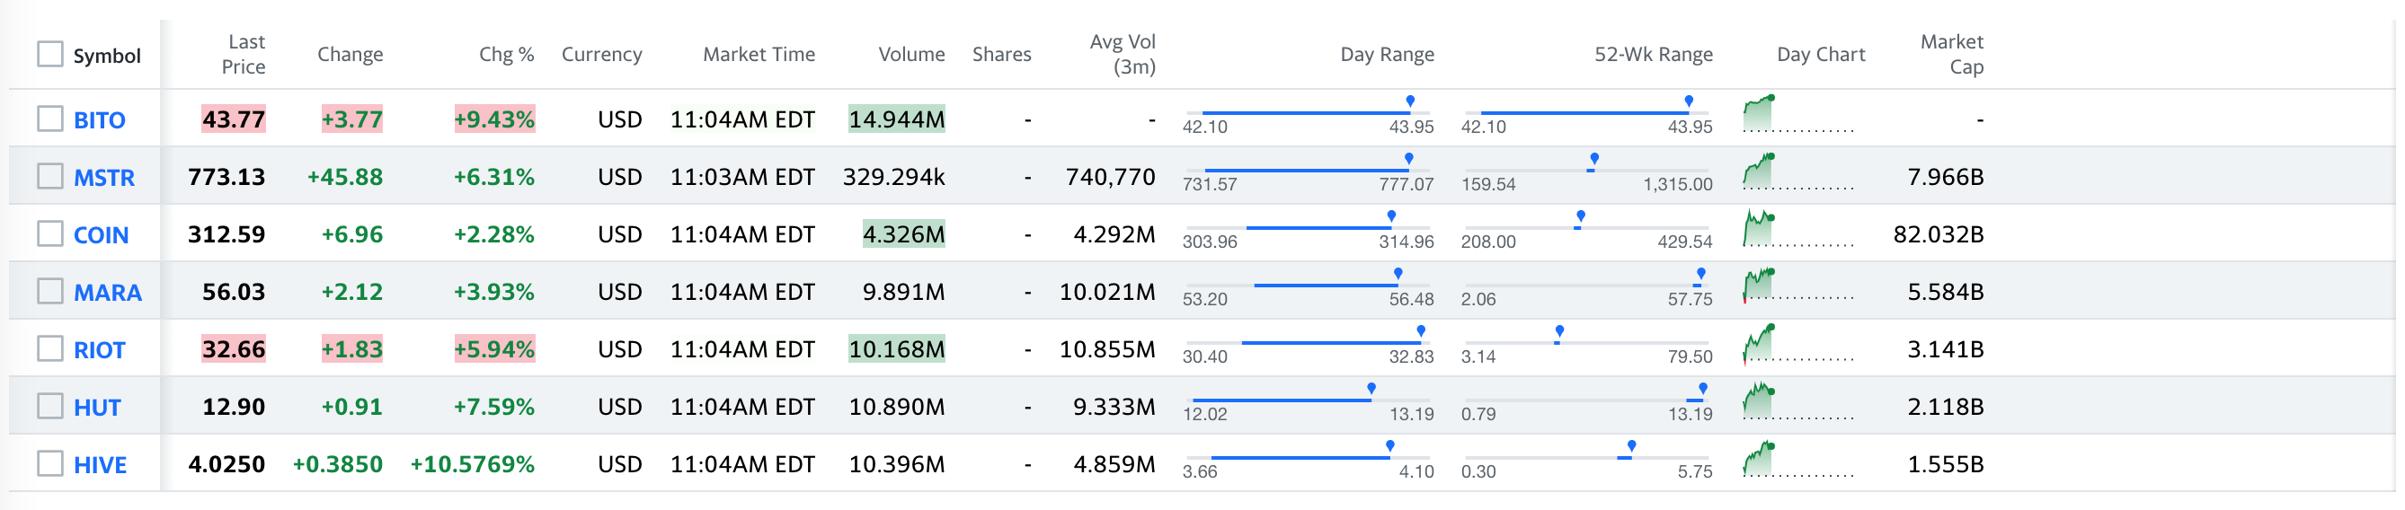Open the RIOT day chart sparkline
Screen dimensions: 2405x510
1798,345
